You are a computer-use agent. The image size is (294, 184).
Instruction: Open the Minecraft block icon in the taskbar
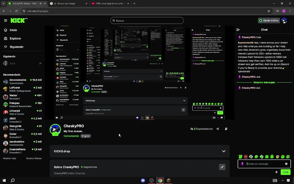tap(168, 180)
